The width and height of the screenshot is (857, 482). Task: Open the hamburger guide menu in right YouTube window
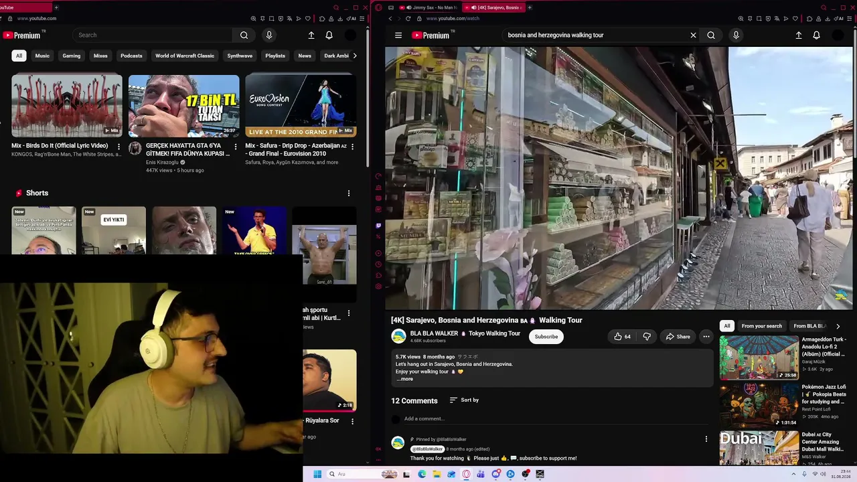(398, 35)
